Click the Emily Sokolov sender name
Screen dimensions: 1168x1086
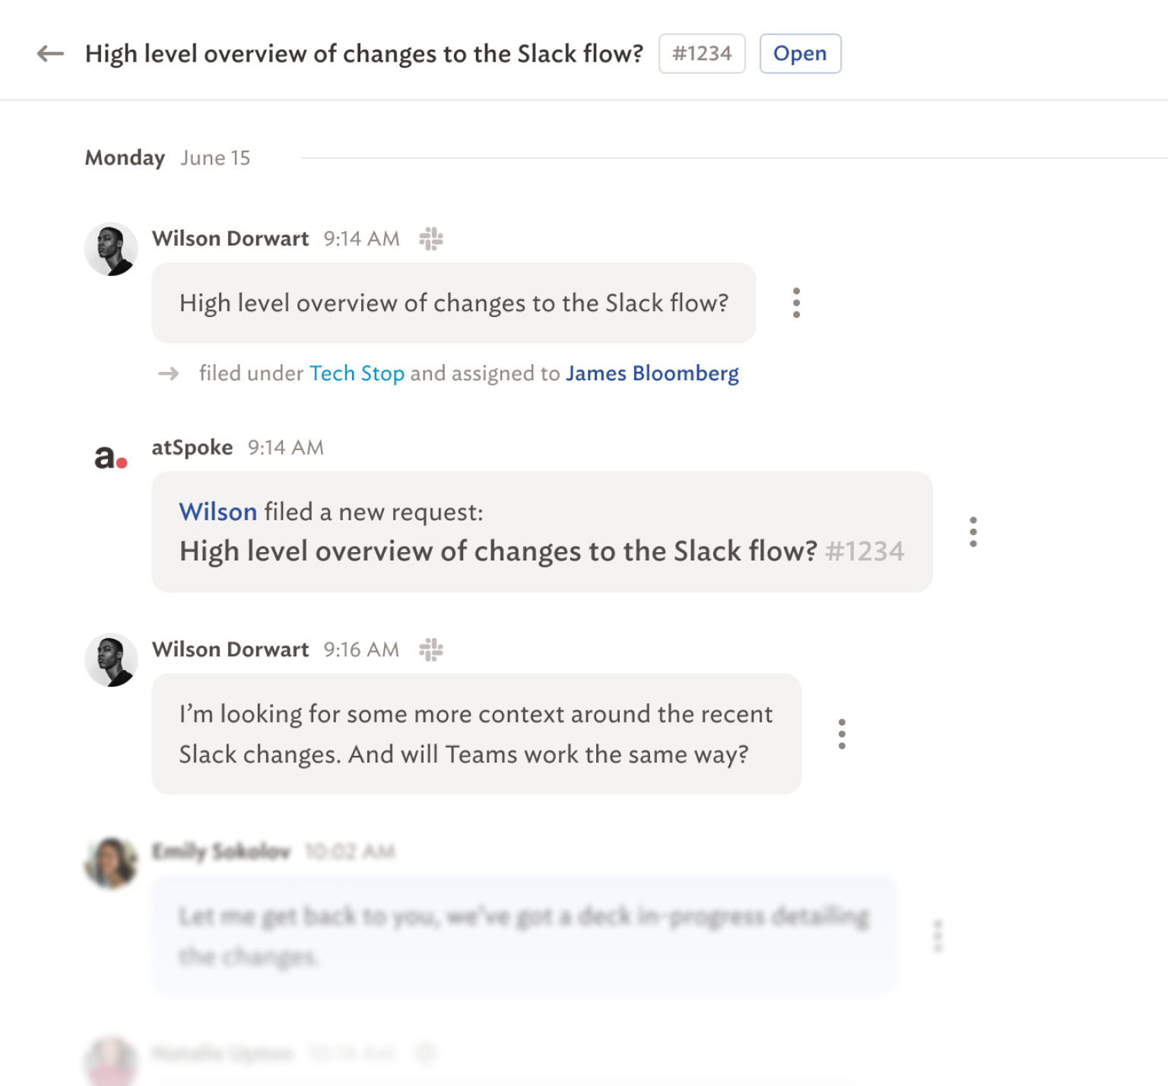pos(221,851)
